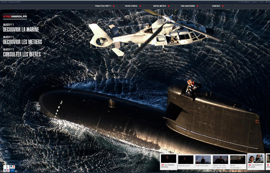Screen dimensions: 270x173
Task: Click the red 'Les derniers épisodes' arrows
Action: pyautogui.click(x=162, y=165)
